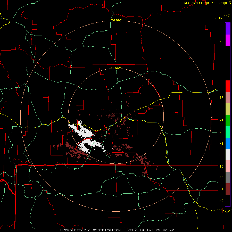The height and width of the screenshot is (232, 232).
Task: Click the green HR legend swatch
Action: click(228, 121)
